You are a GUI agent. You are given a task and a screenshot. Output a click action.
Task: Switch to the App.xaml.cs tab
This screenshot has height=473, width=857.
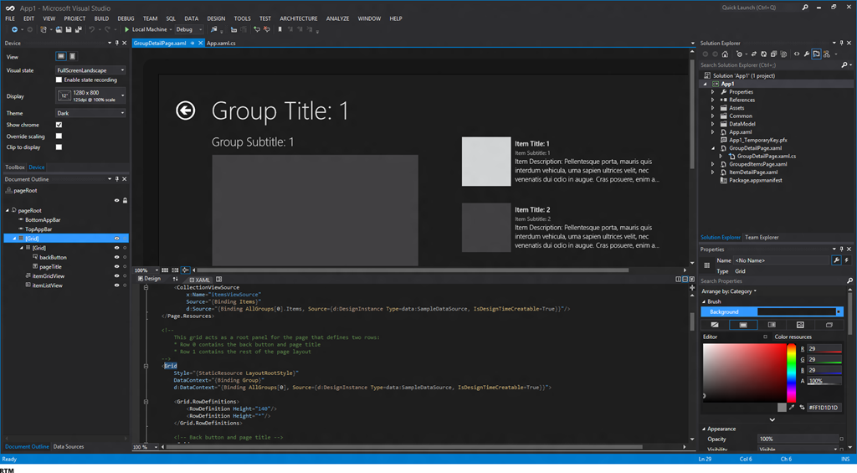coord(221,43)
